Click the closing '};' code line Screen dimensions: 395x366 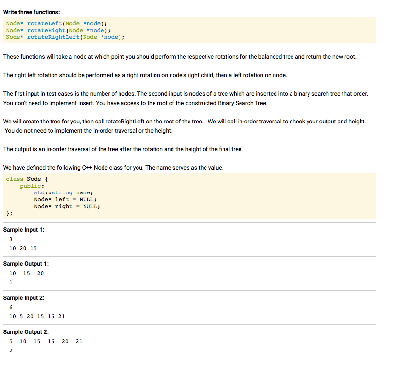point(9,213)
